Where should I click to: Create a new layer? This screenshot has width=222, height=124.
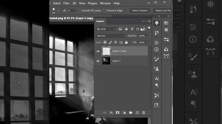pos(137,113)
